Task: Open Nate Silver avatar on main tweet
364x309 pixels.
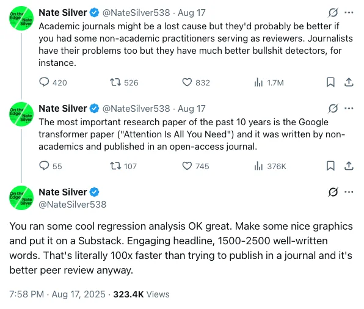Action: point(21,198)
